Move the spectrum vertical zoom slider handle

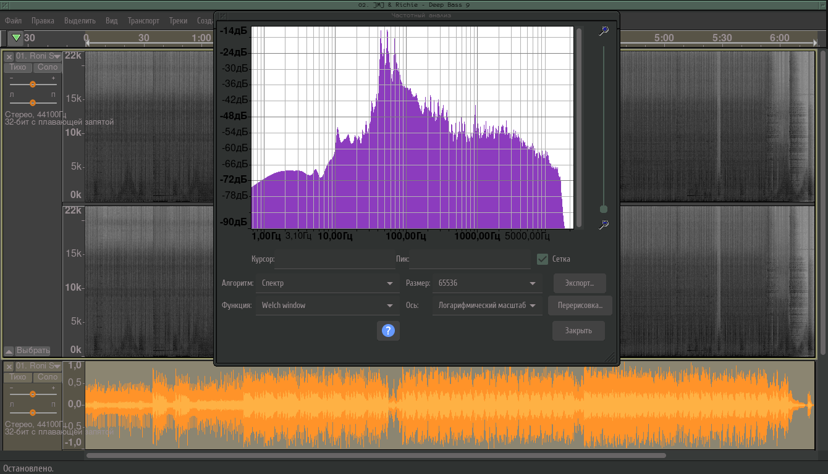click(x=604, y=209)
